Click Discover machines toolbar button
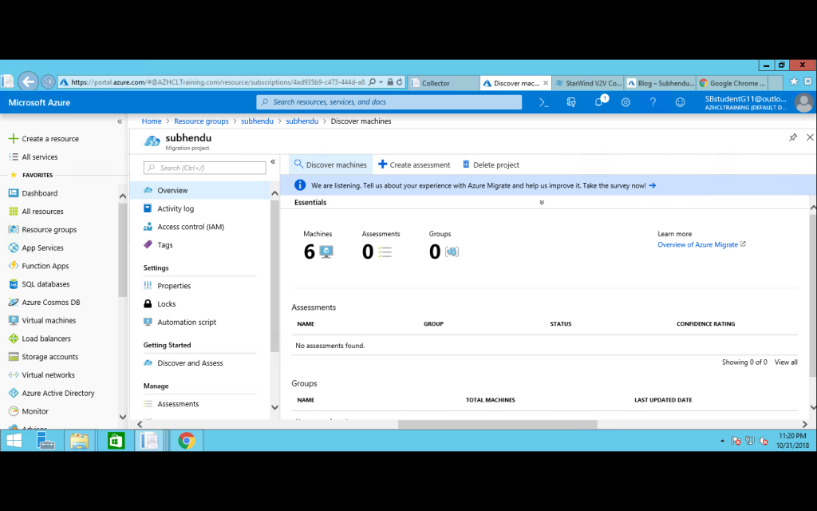Image resolution: width=817 pixels, height=511 pixels. (330, 164)
